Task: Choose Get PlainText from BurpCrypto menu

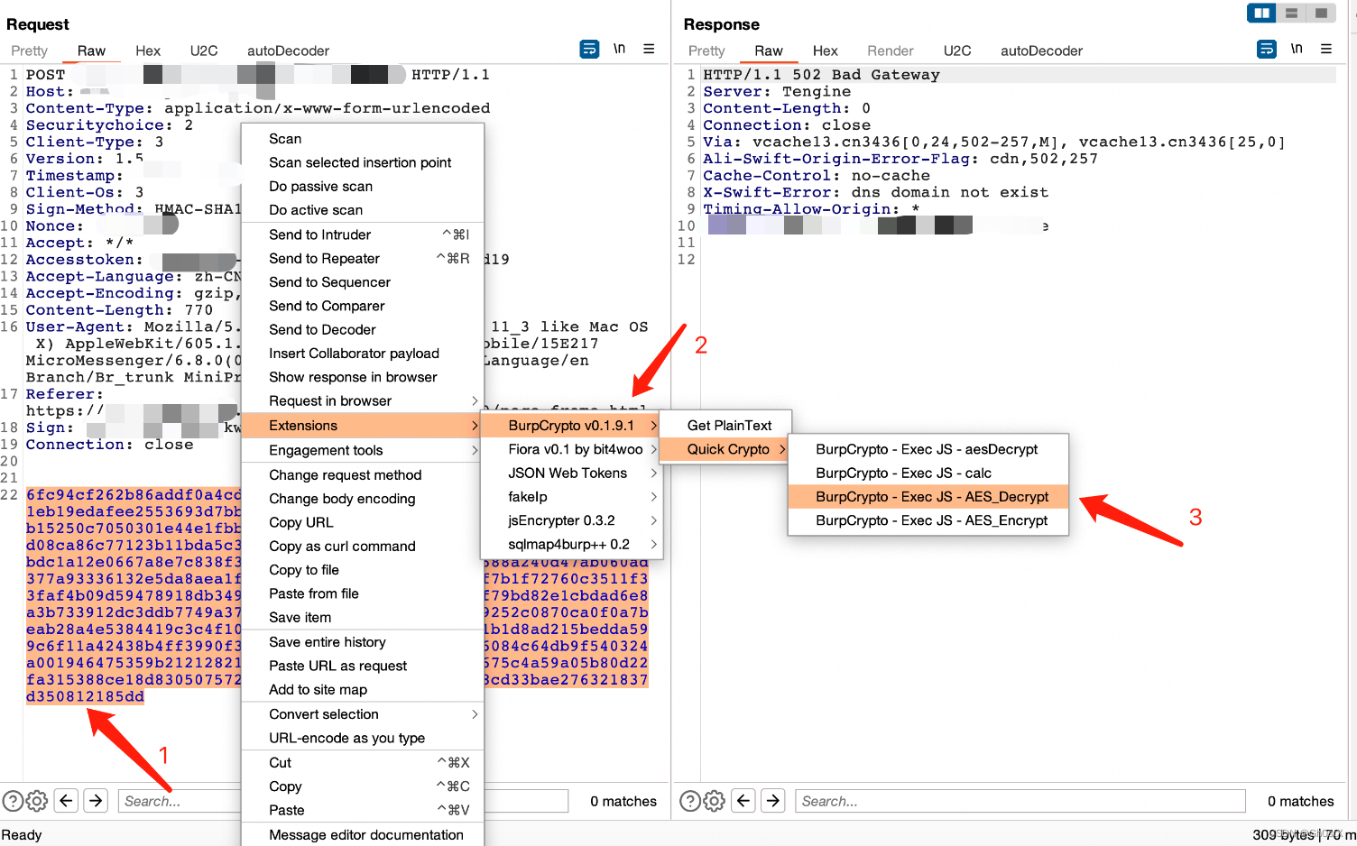Action: [726, 426]
